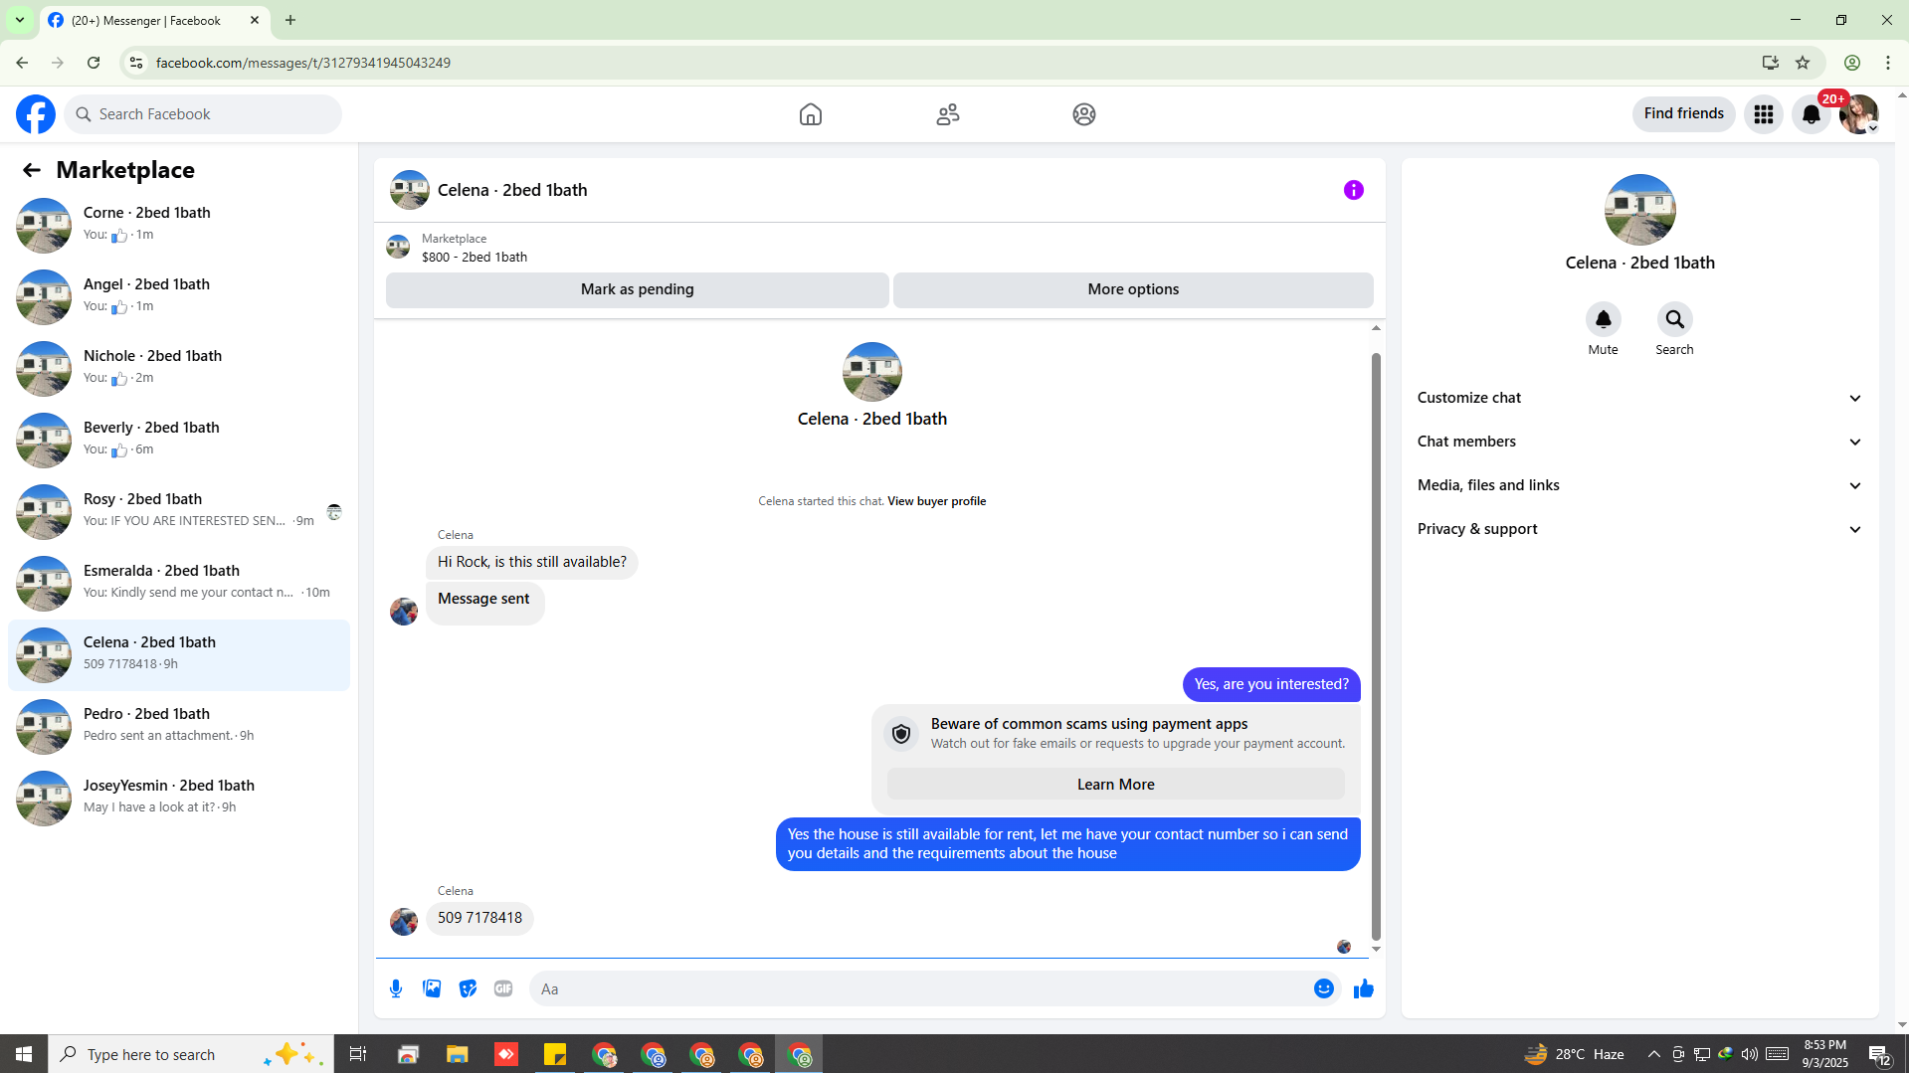Open Rosy 2bed 1bath conversation
The width and height of the screenshot is (1909, 1073).
click(x=179, y=511)
